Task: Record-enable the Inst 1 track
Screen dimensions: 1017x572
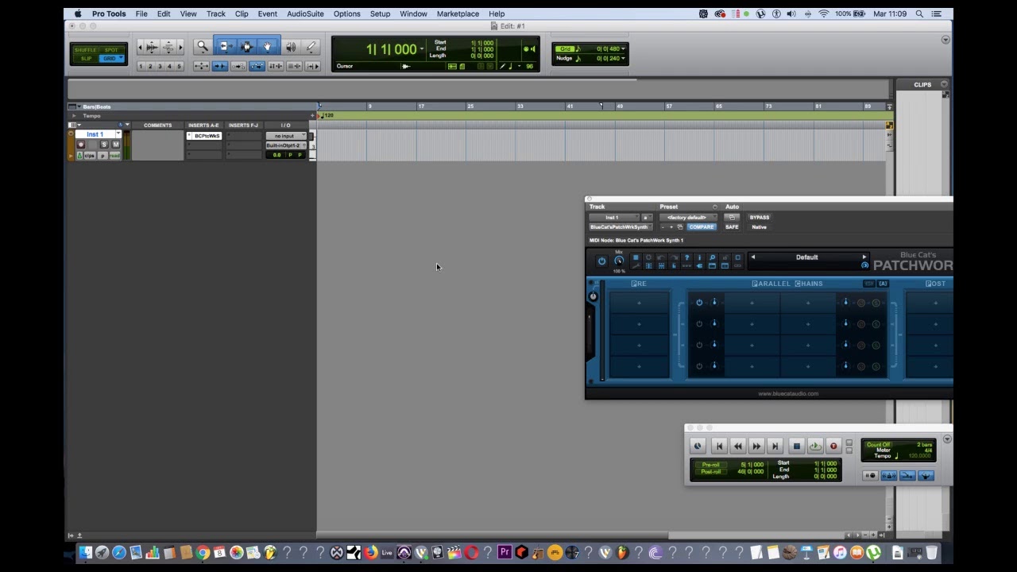Action: point(81,145)
